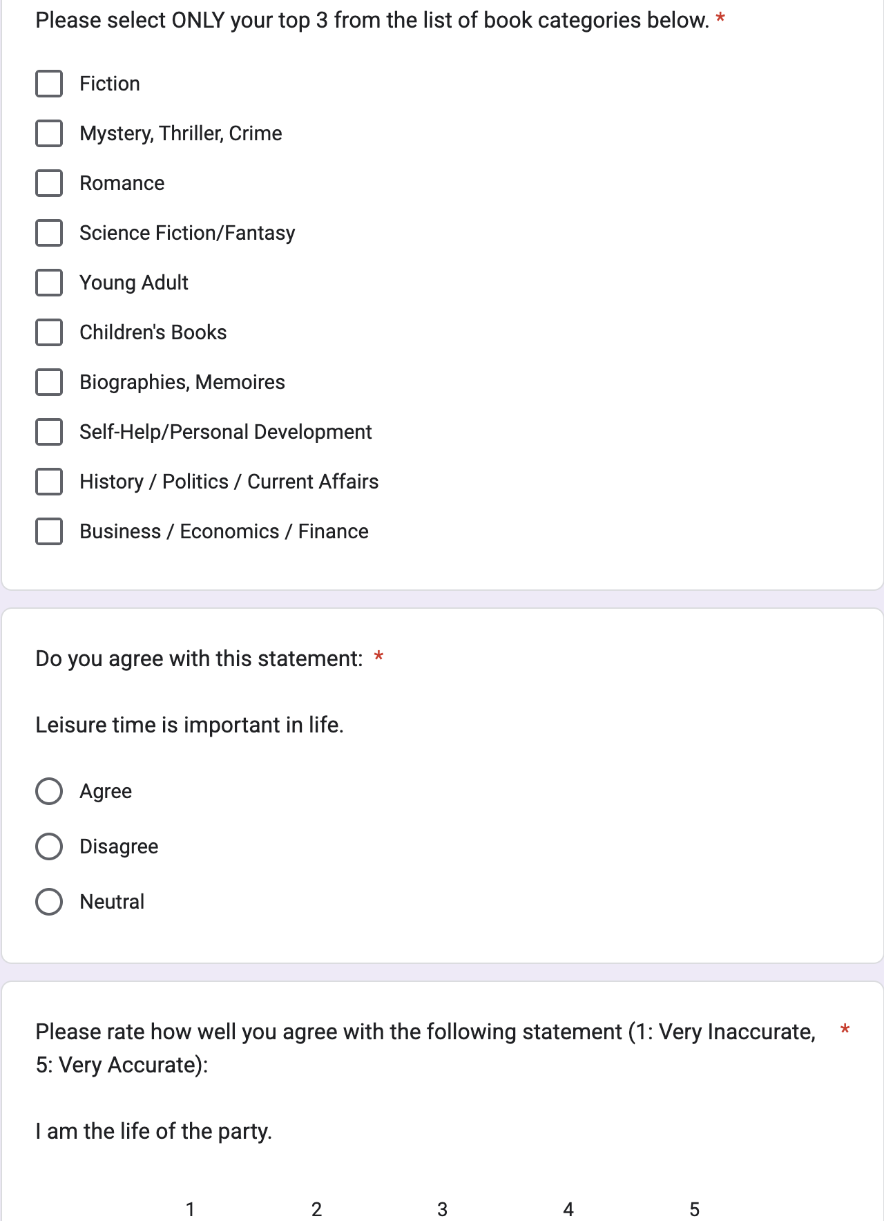Click rating scale number 1
This screenshot has width=884, height=1221.
190,1209
